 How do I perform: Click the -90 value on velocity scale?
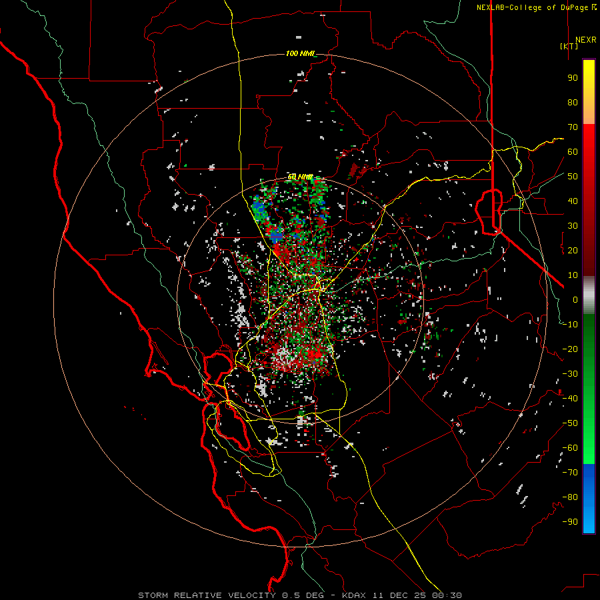570,522
